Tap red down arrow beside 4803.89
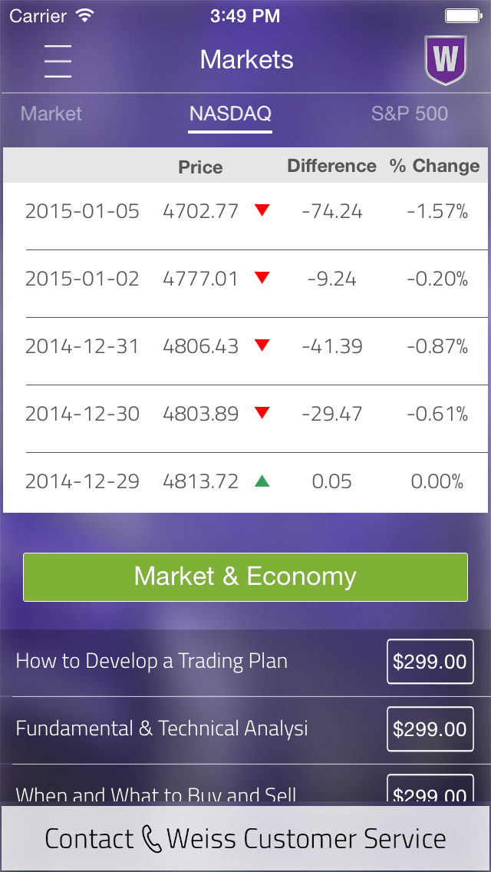The height and width of the screenshot is (872, 491). [262, 413]
